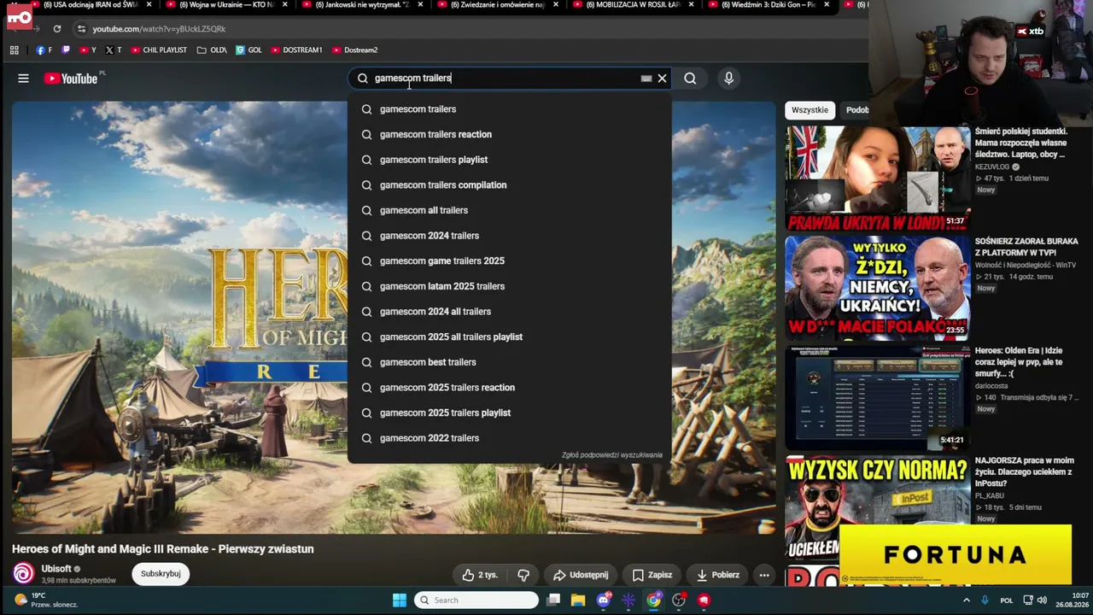Select suggestion 'gamescom 2024 trailers'
Screen dimensions: 1093x615
click(x=510, y=236)
